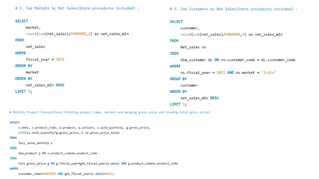Click the ORDER BY keyword in Top Customers query
Viewport: 319px width, 179px height.
click(178, 91)
